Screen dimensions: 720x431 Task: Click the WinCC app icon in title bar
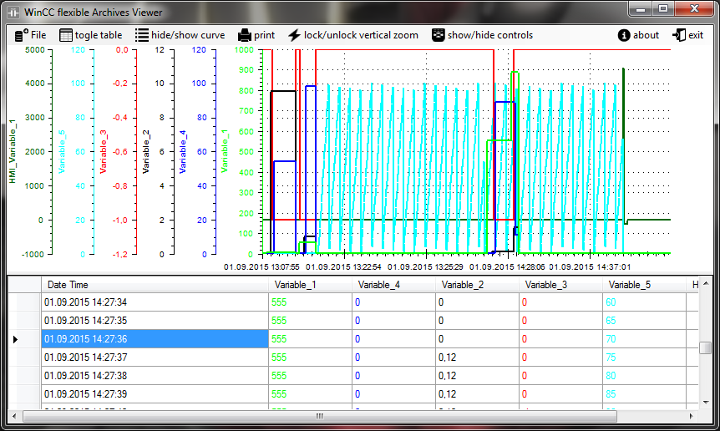point(13,13)
